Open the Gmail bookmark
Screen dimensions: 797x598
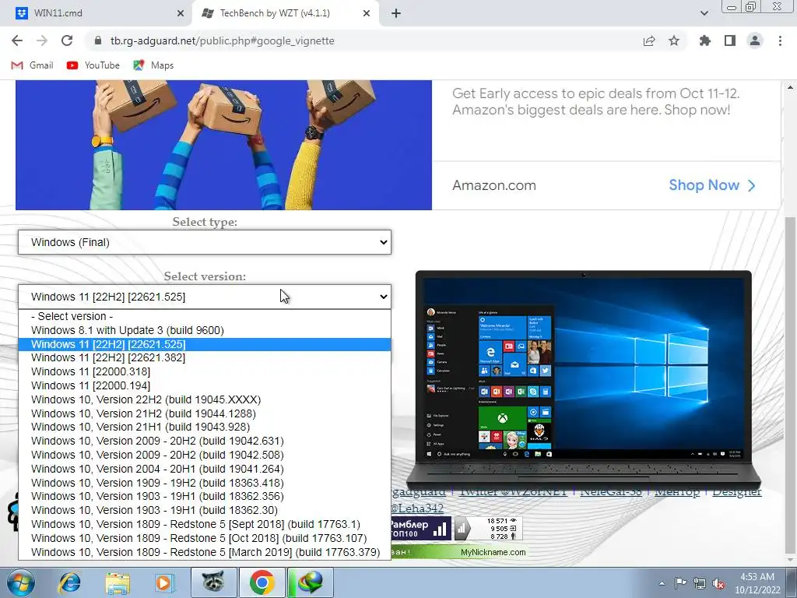(32, 65)
